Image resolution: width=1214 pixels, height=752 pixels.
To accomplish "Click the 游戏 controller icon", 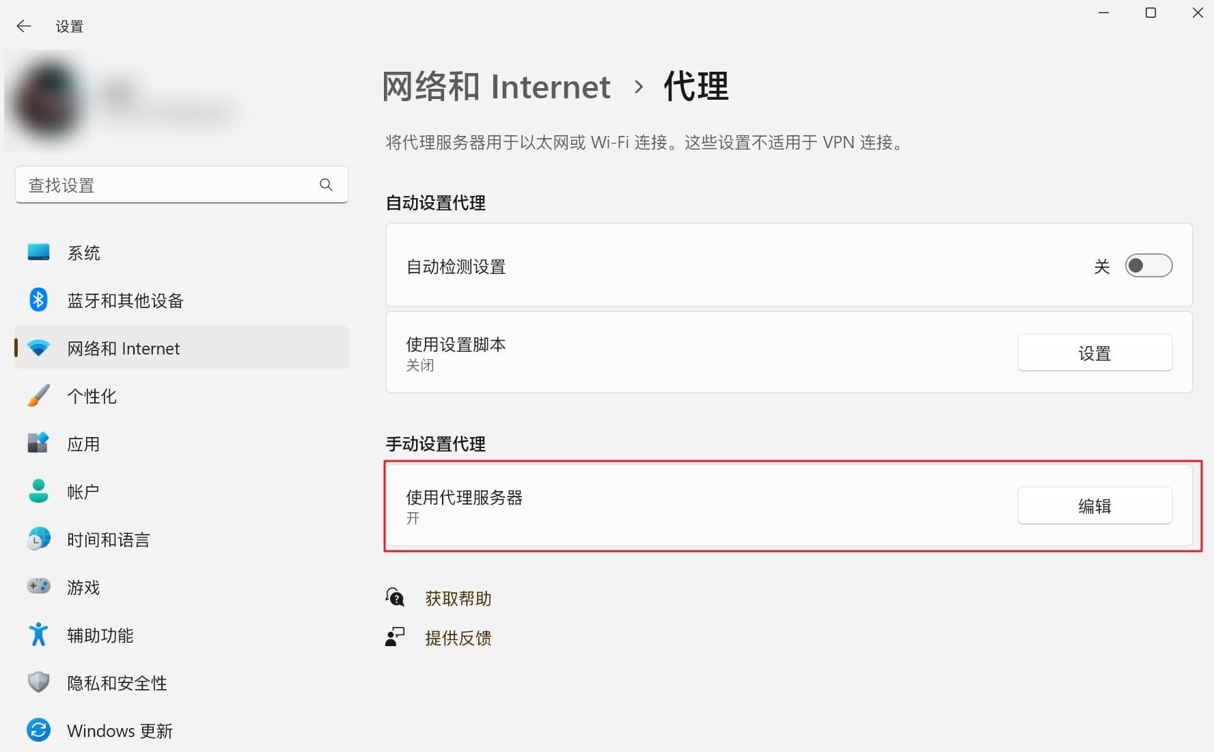I will click(38, 586).
